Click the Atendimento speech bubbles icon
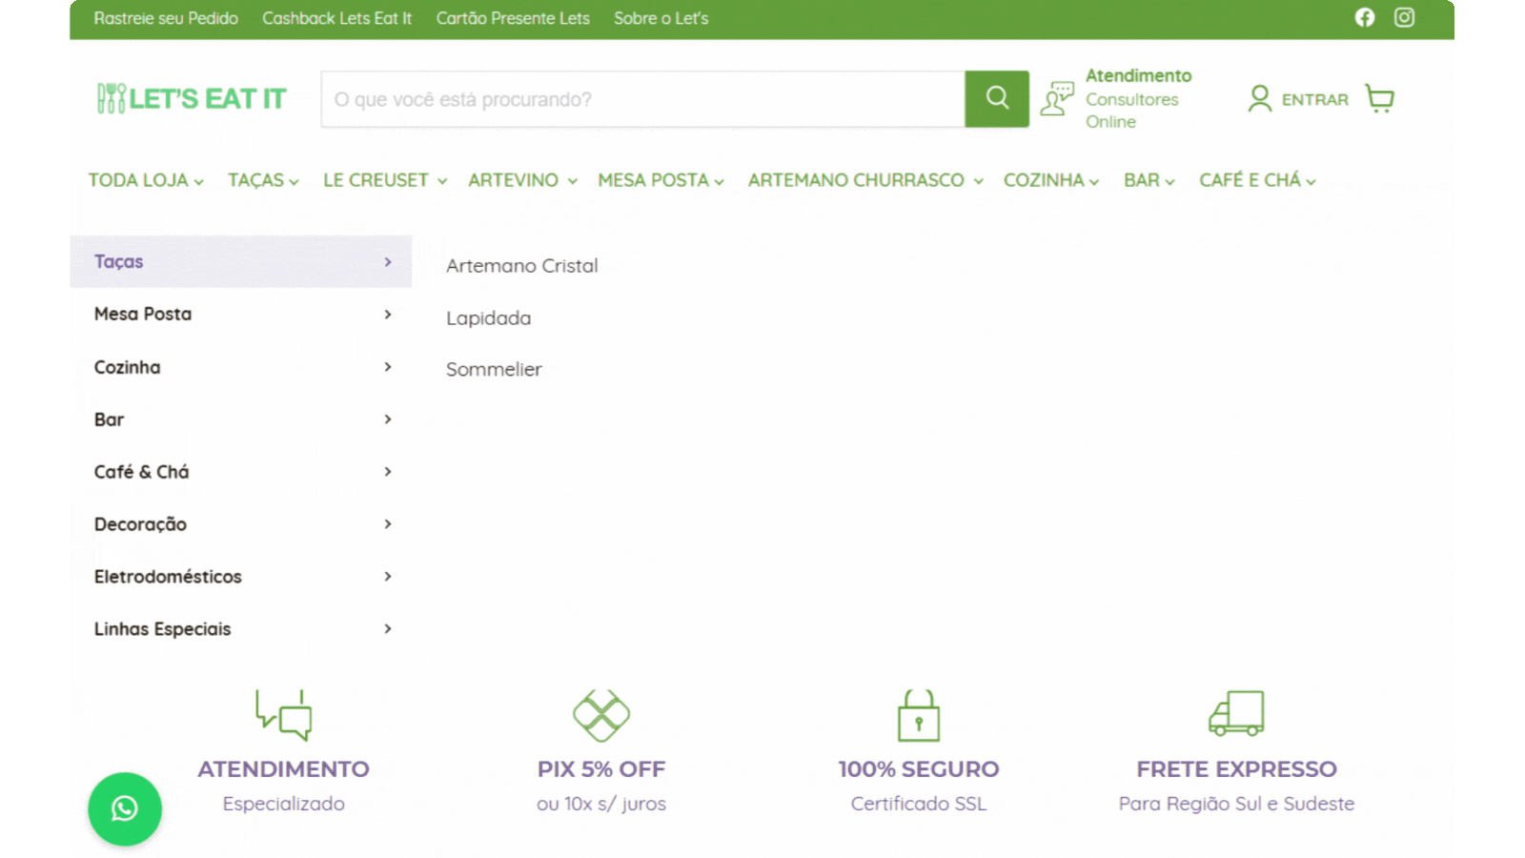The image size is (1525, 858). 283,715
